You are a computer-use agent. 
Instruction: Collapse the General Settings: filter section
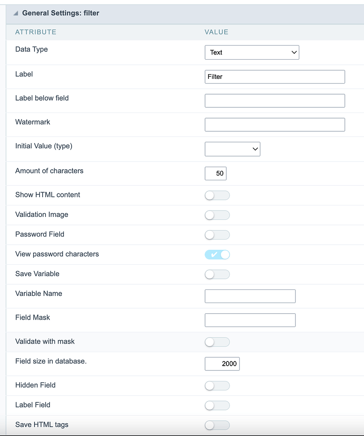[x=16, y=13]
